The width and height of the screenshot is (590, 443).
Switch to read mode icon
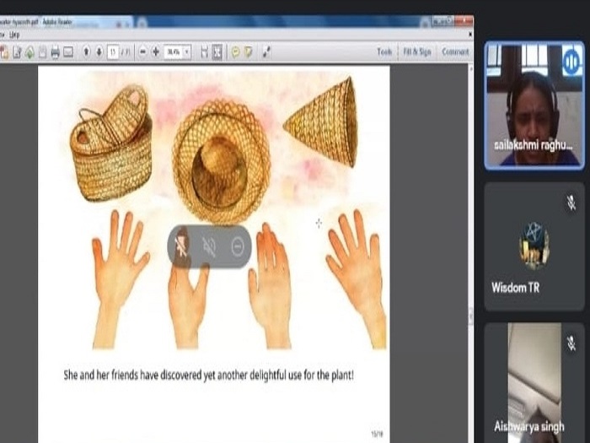(266, 52)
